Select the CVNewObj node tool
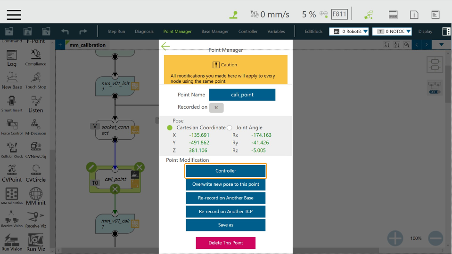Screen dimensions: 452x254 pyautogui.click(x=36, y=150)
